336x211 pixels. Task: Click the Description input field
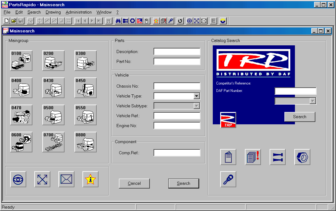tap(177, 52)
